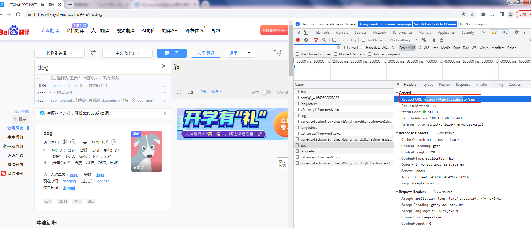
Task: Share this page icon in address bar
Action: click(463, 14)
